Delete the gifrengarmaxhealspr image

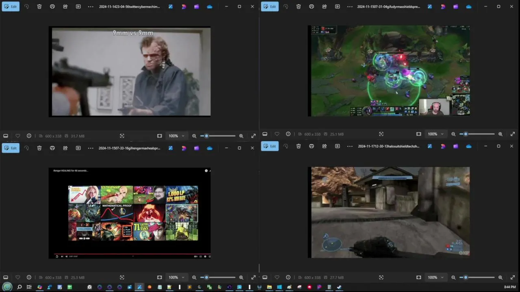coord(39,148)
